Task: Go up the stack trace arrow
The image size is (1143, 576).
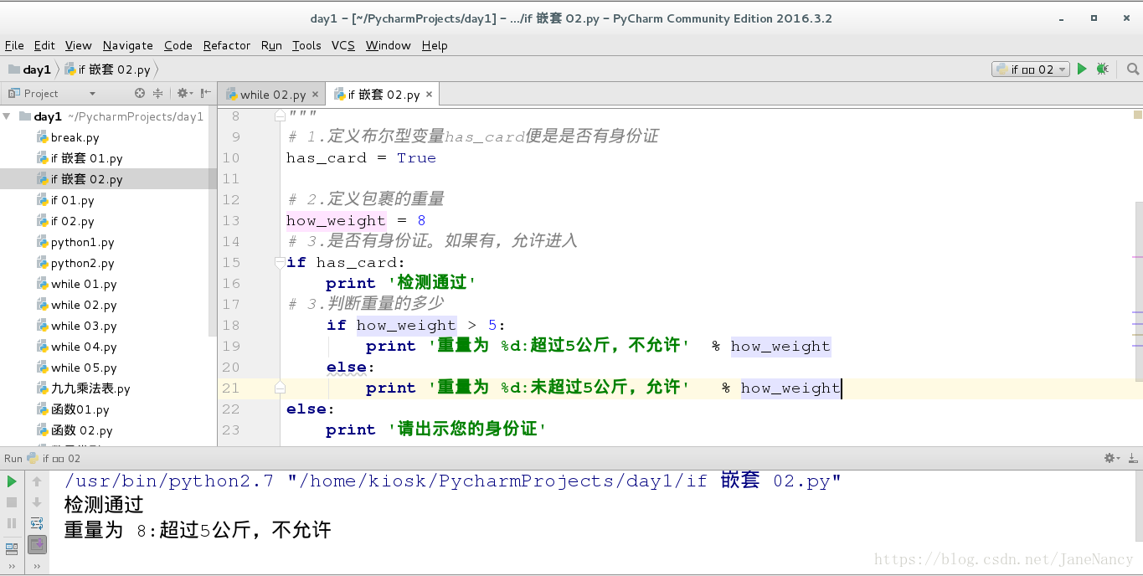Action: [37, 481]
